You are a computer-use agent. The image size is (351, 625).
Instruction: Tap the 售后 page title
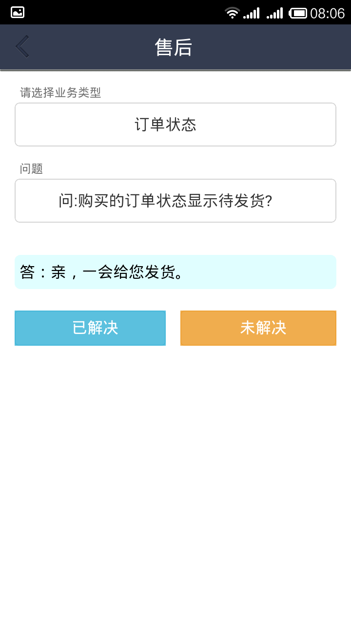click(174, 47)
